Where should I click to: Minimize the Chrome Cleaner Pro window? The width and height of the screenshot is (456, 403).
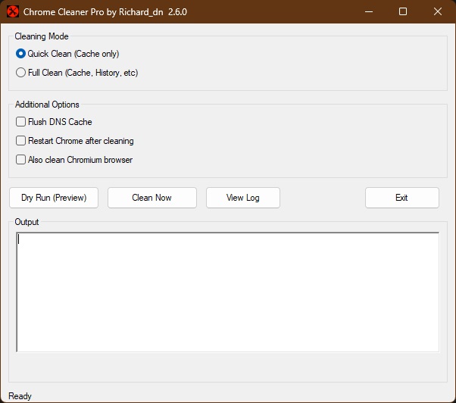tap(369, 11)
